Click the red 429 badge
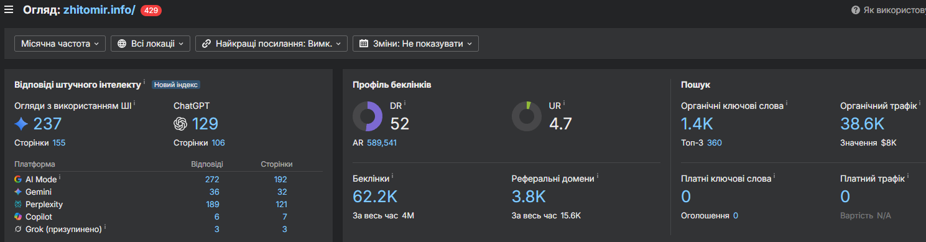The image size is (926, 242). [x=150, y=10]
